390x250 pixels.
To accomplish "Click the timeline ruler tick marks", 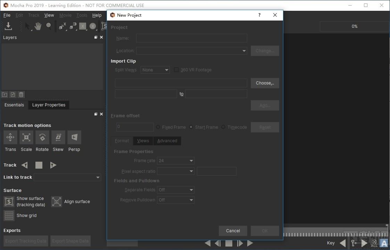I will pyautogui.click(x=336, y=235).
